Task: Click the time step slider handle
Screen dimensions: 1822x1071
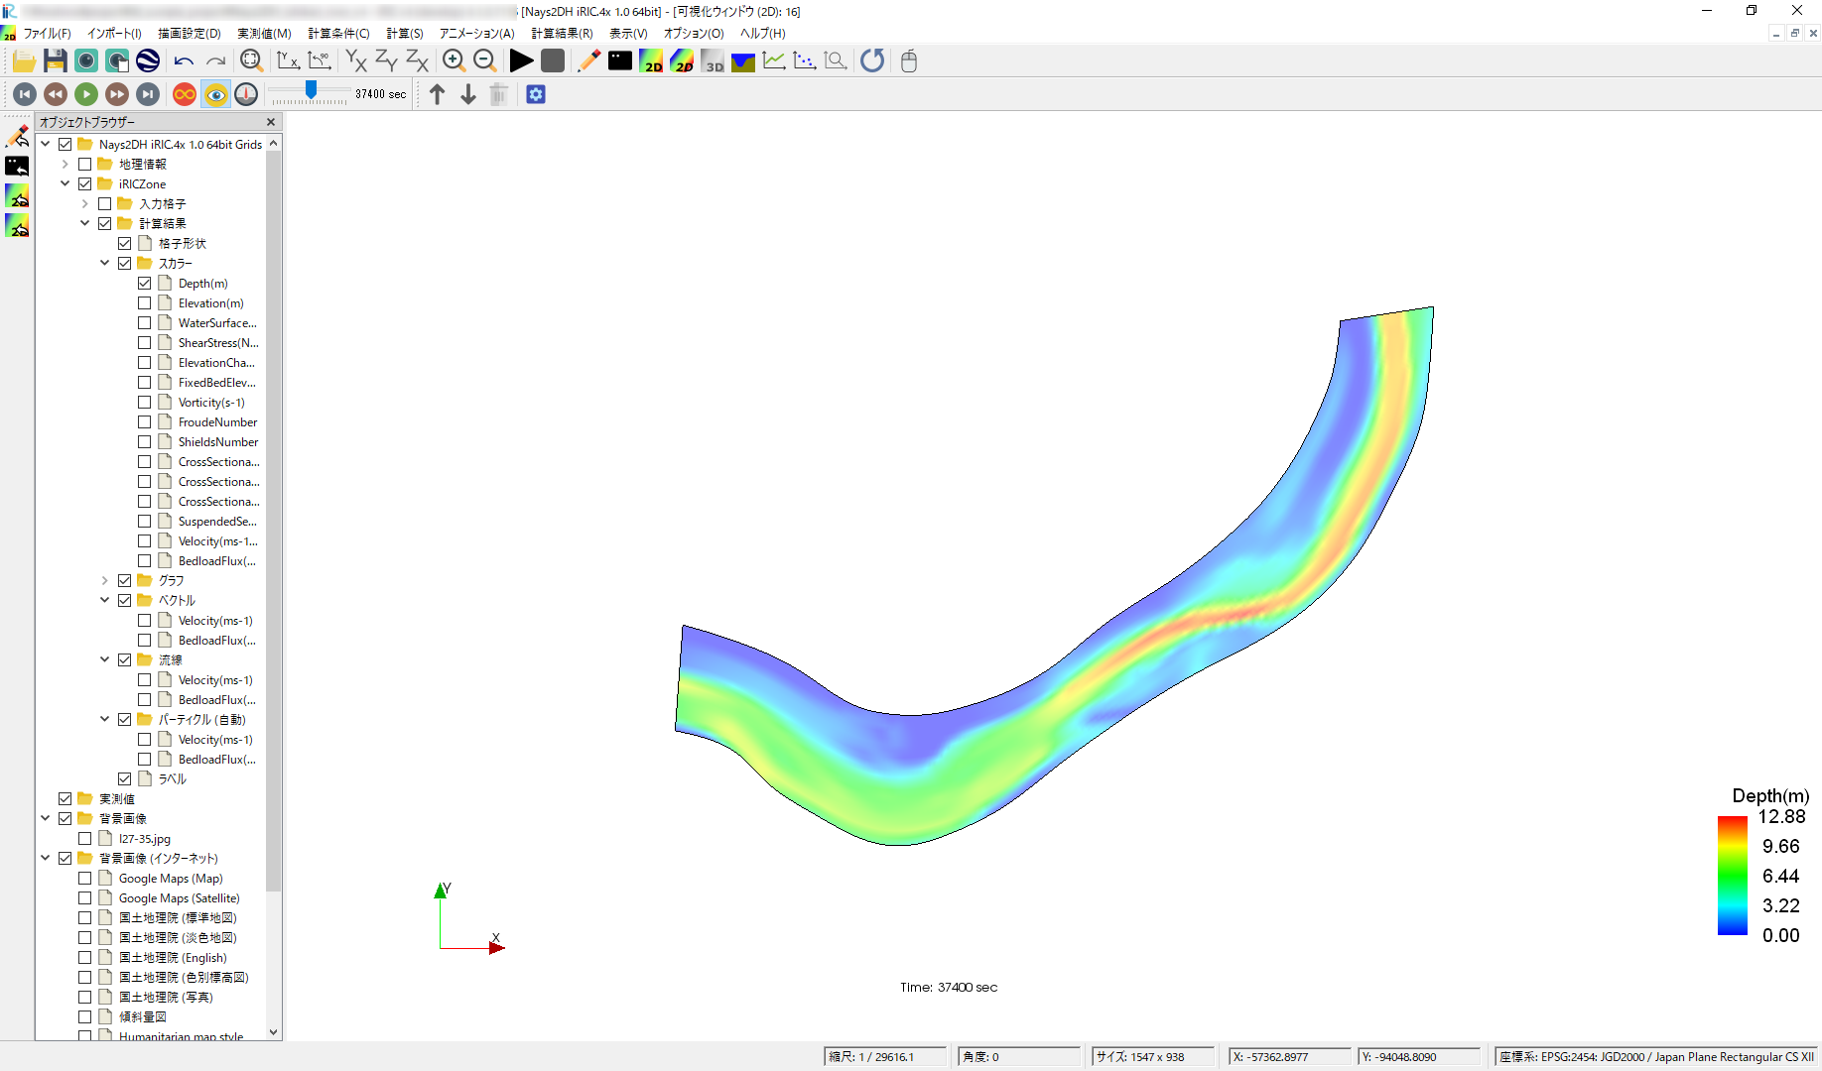Action: [311, 91]
